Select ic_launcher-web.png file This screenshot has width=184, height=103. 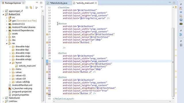pyautogui.click(x=20, y=88)
